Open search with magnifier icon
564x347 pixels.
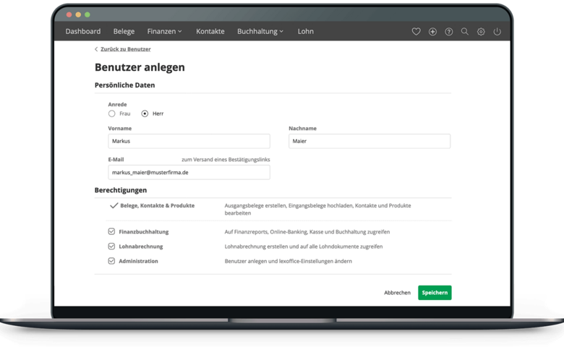click(465, 32)
